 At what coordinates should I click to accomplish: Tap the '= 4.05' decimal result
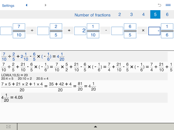point(16,97)
